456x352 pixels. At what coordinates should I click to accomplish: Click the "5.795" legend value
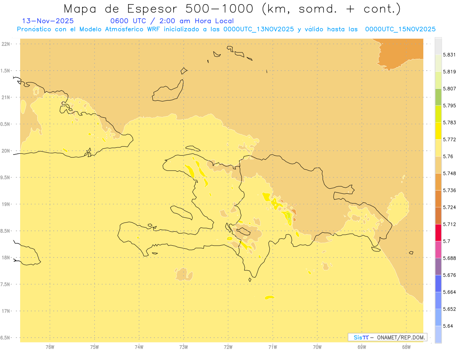pyautogui.click(x=450, y=106)
